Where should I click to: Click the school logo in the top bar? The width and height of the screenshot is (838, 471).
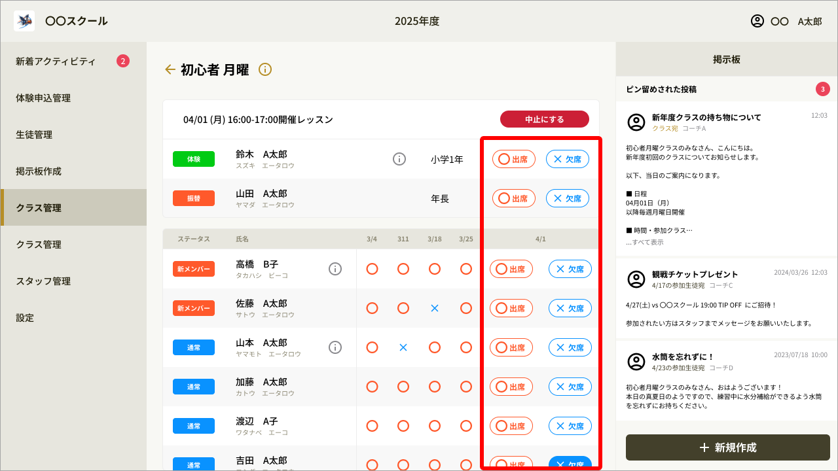(x=24, y=20)
